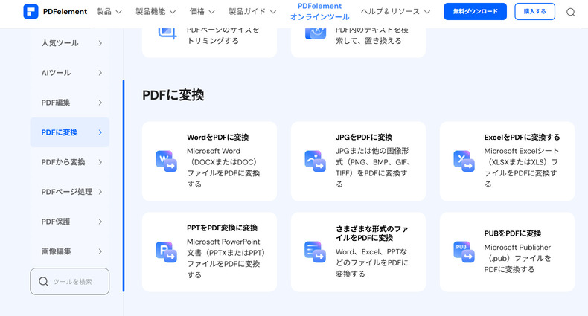Image resolution: width=588 pixels, height=316 pixels.
Task: Click the crop PDF page icon
Action: click(167, 33)
